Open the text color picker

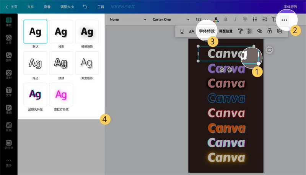(x=216, y=20)
